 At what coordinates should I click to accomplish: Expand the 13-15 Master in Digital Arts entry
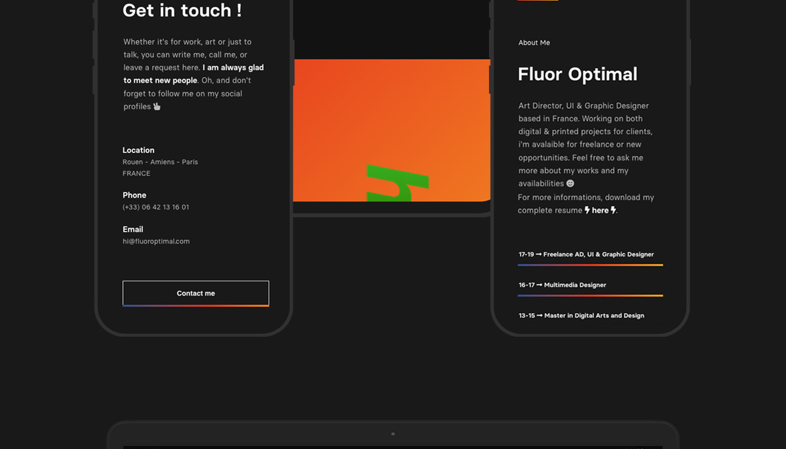point(581,315)
